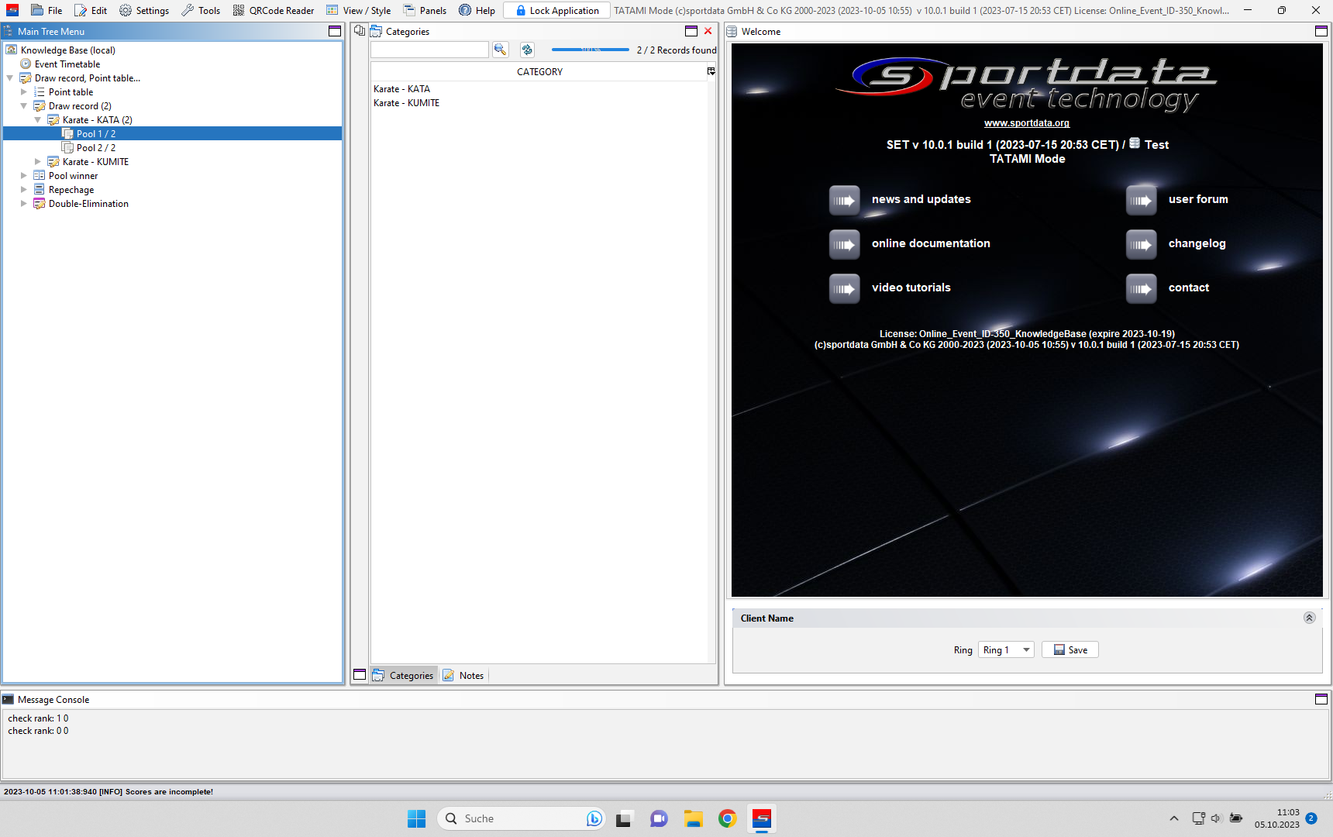This screenshot has height=837, width=1333.
Task: Show hidden system tray icons
Action: point(1174,818)
